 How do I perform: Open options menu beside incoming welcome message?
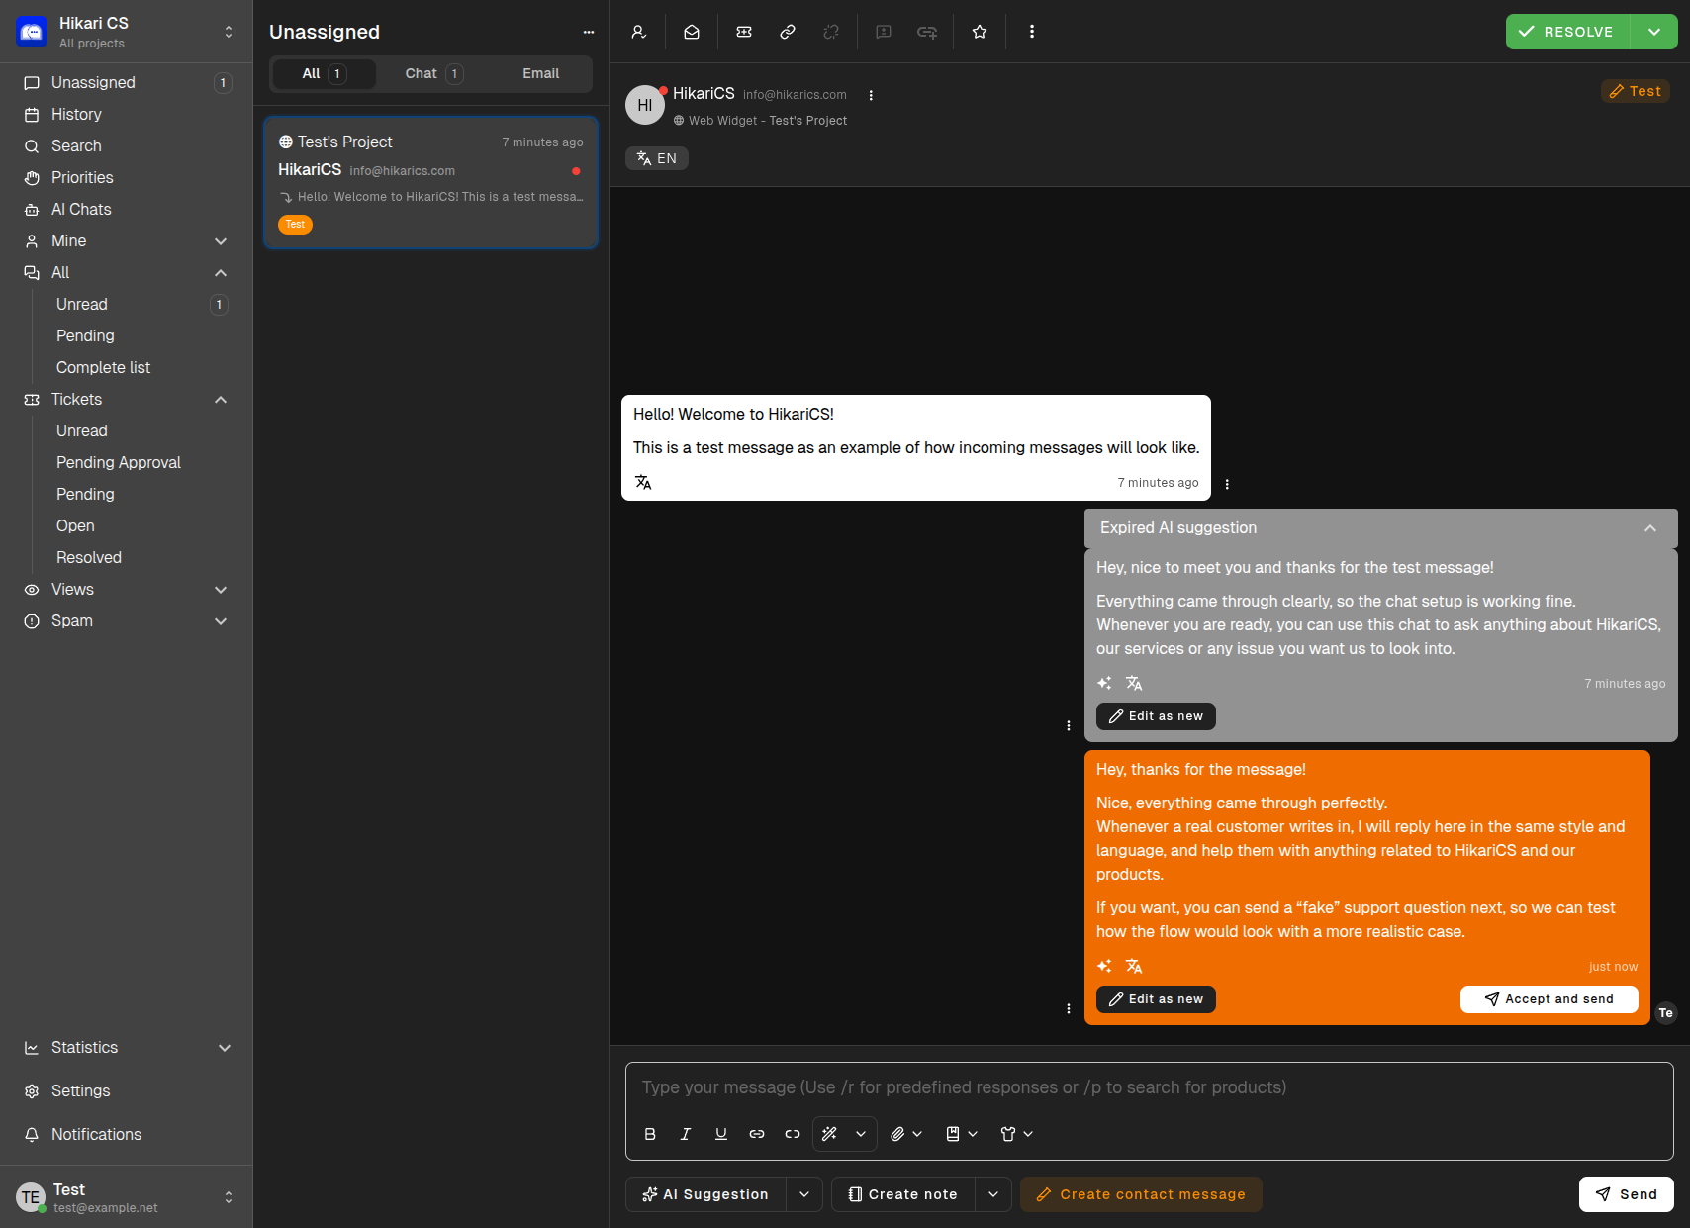tap(1227, 484)
